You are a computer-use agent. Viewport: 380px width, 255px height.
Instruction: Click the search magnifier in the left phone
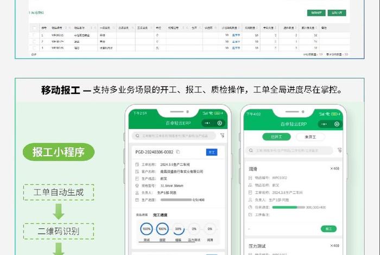click(137, 136)
